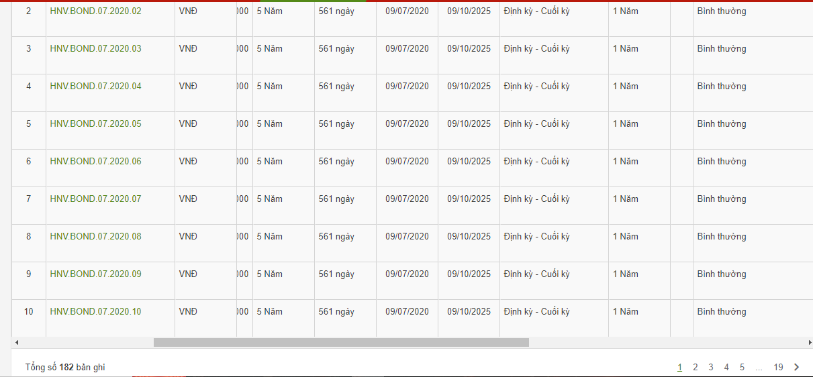Click bond code HNV.BOND.07.2020.05
Screen dimensions: 813x377
point(95,124)
